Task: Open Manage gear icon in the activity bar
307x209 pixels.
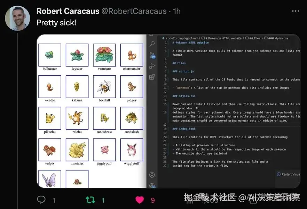Action: 152,185
